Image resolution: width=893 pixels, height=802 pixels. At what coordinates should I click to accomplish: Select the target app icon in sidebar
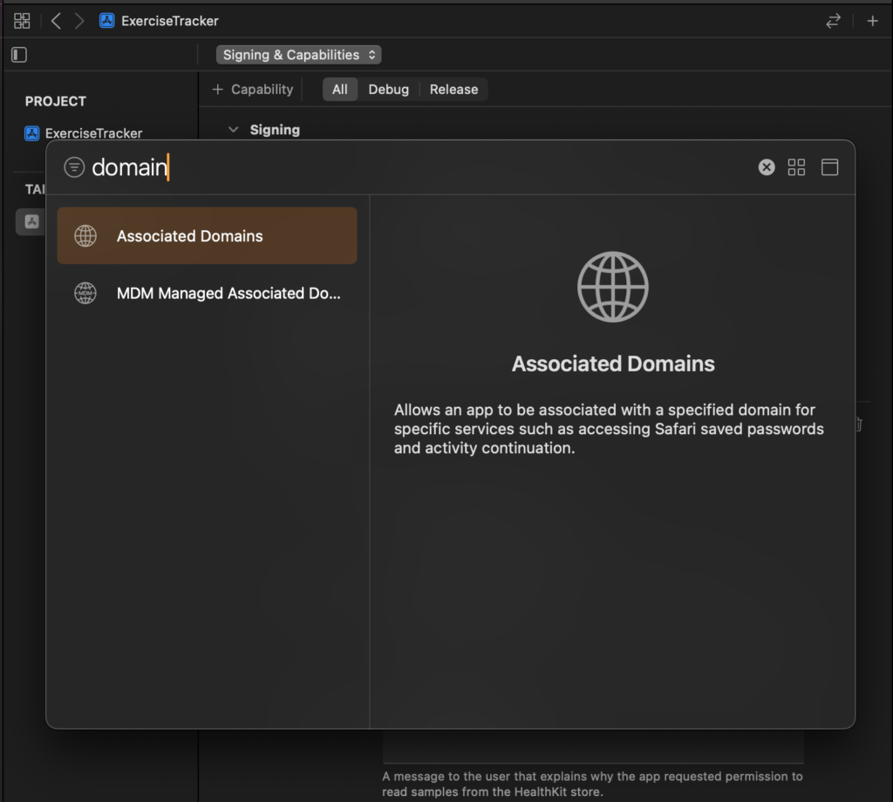[32, 221]
